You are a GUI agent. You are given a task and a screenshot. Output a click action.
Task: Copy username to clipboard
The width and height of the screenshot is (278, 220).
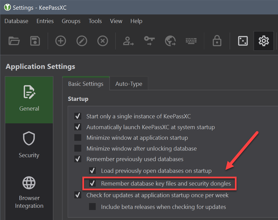tap(128, 41)
